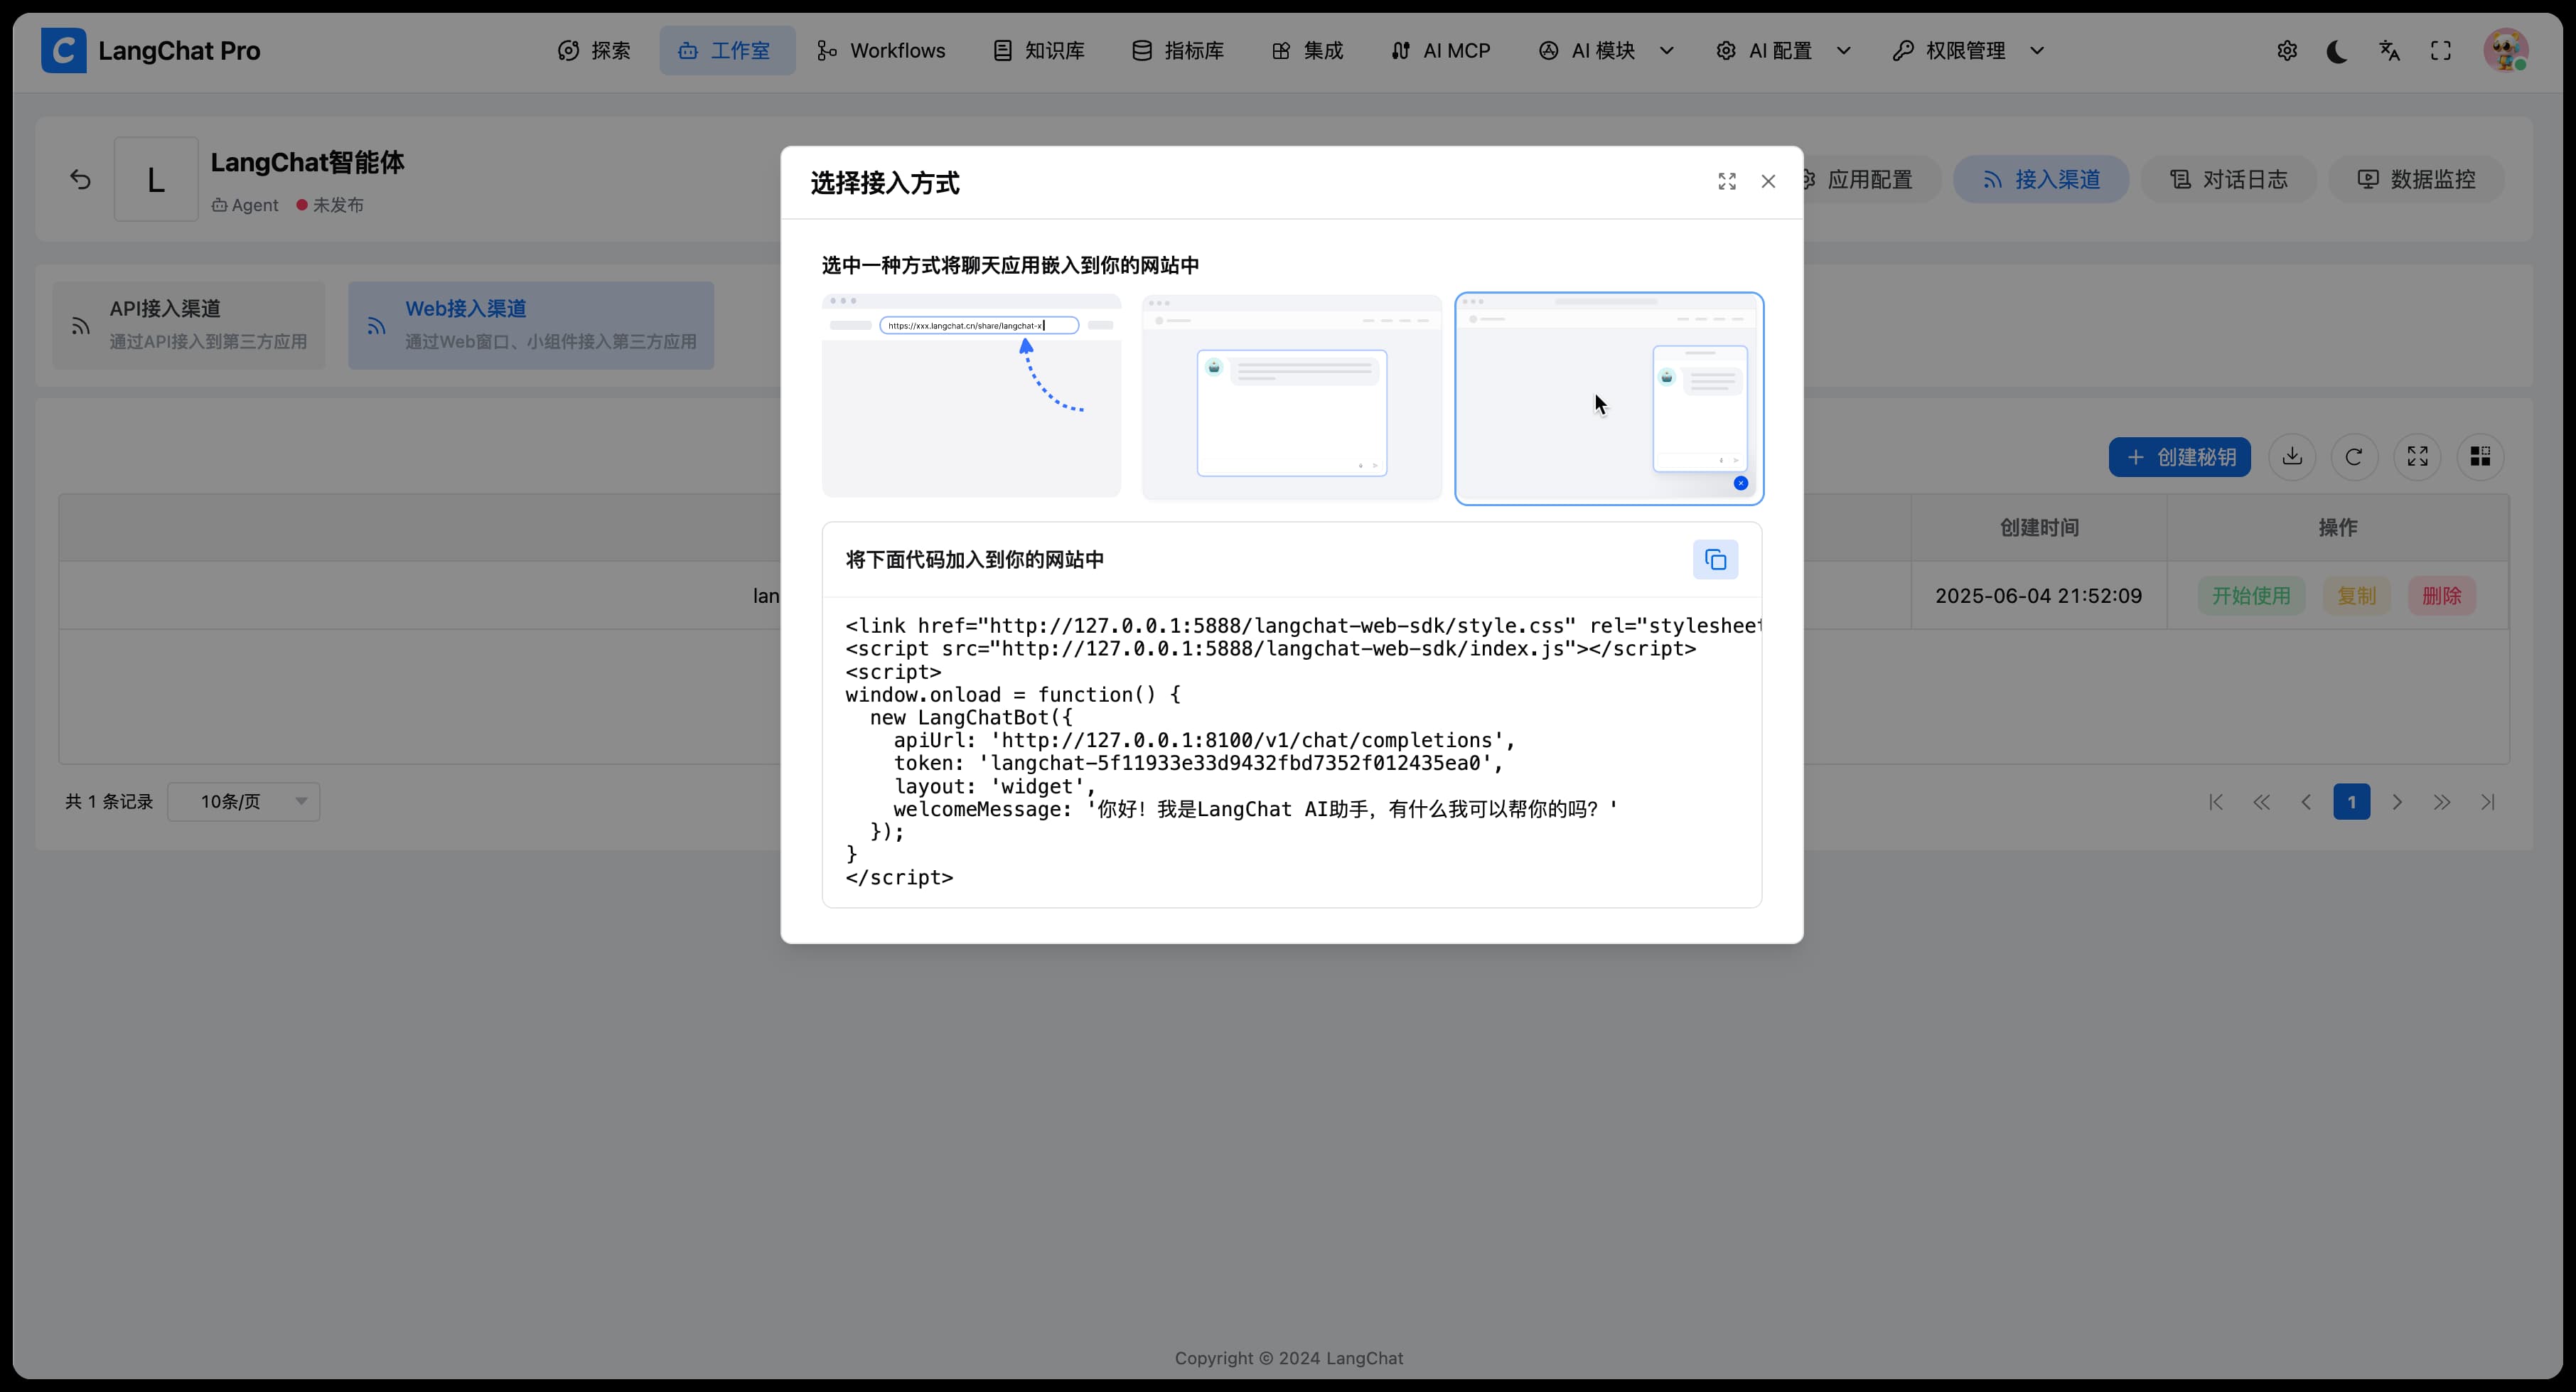Select the corner widget embed thumbnail
This screenshot has height=1392, width=2576.
(1609, 398)
